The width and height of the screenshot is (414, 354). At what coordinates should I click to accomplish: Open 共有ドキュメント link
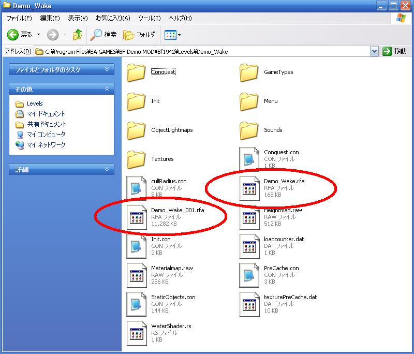pyautogui.click(x=47, y=124)
